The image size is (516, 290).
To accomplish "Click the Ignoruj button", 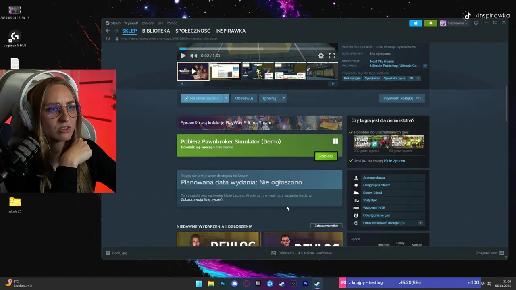I will tap(270, 98).
